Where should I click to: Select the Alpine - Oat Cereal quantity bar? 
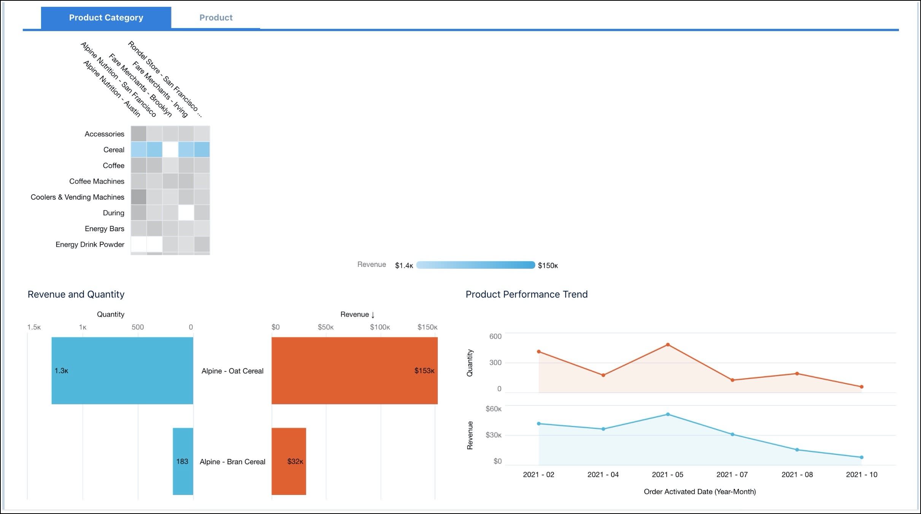[122, 370]
